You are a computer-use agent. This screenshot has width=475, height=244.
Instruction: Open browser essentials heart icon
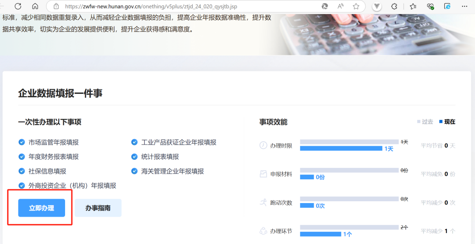(x=430, y=6)
